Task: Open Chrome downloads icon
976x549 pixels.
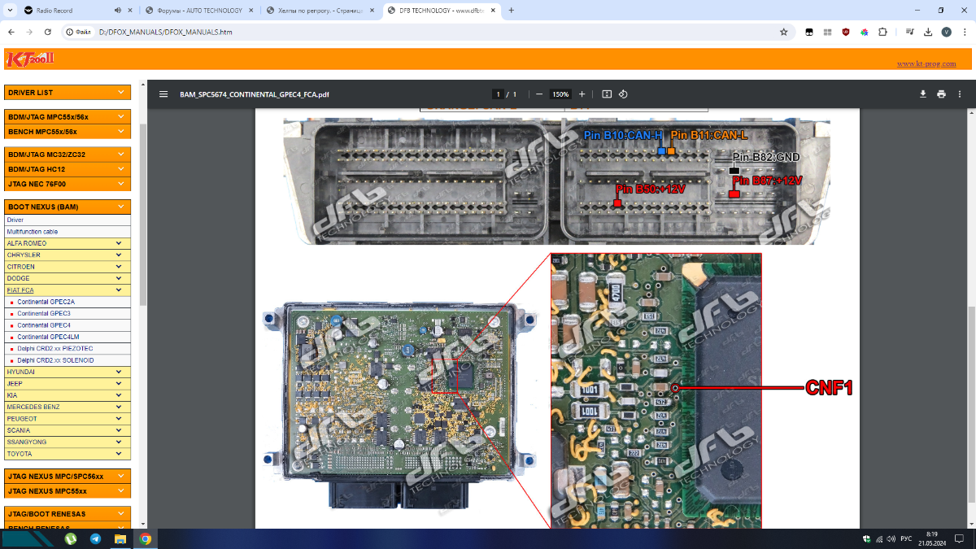Action: [x=928, y=32]
